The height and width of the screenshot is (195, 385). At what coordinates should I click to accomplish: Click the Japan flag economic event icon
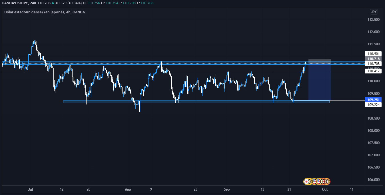[306, 181]
